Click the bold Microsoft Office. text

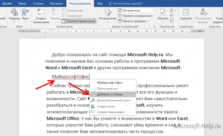click(63, 118)
